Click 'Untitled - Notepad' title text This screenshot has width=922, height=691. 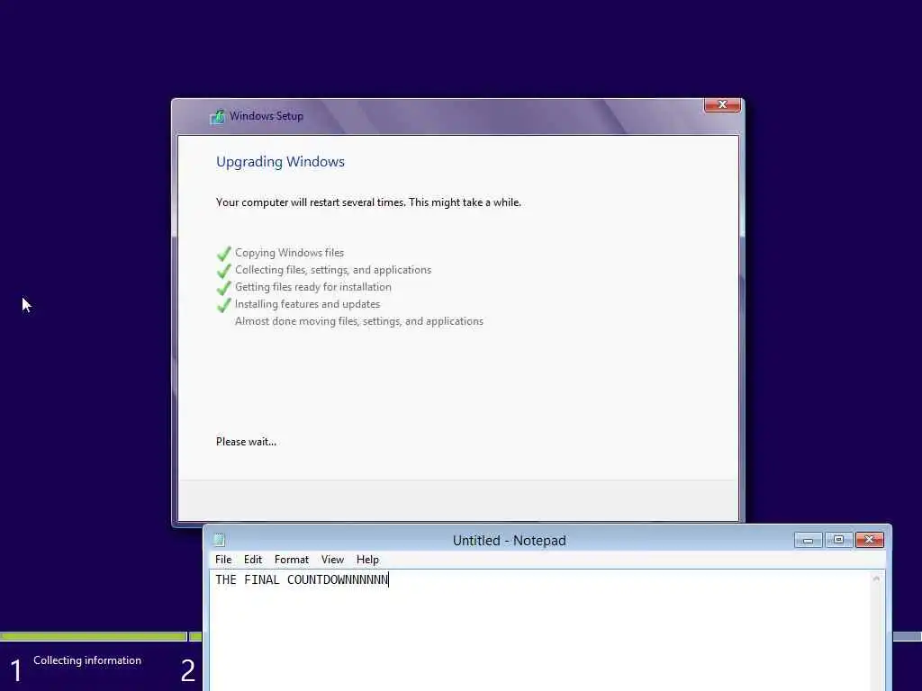point(510,541)
